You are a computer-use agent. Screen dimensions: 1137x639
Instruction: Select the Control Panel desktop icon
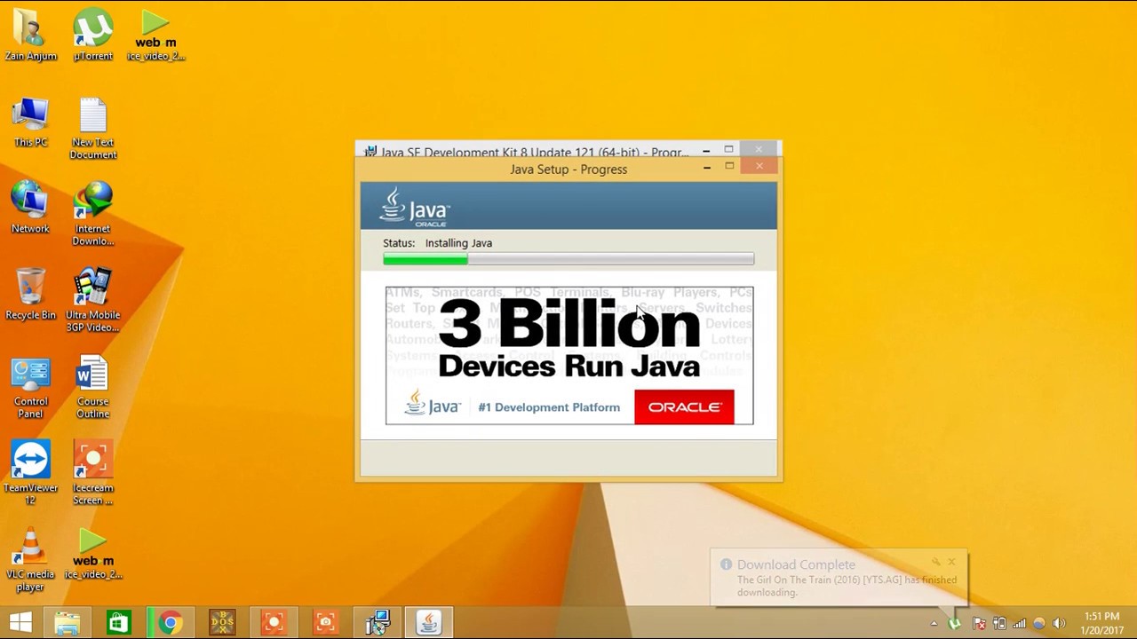[x=30, y=388]
